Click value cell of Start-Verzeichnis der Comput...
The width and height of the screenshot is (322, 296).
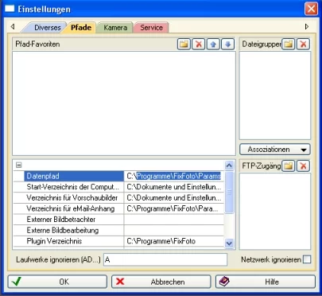click(x=174, y=187)
